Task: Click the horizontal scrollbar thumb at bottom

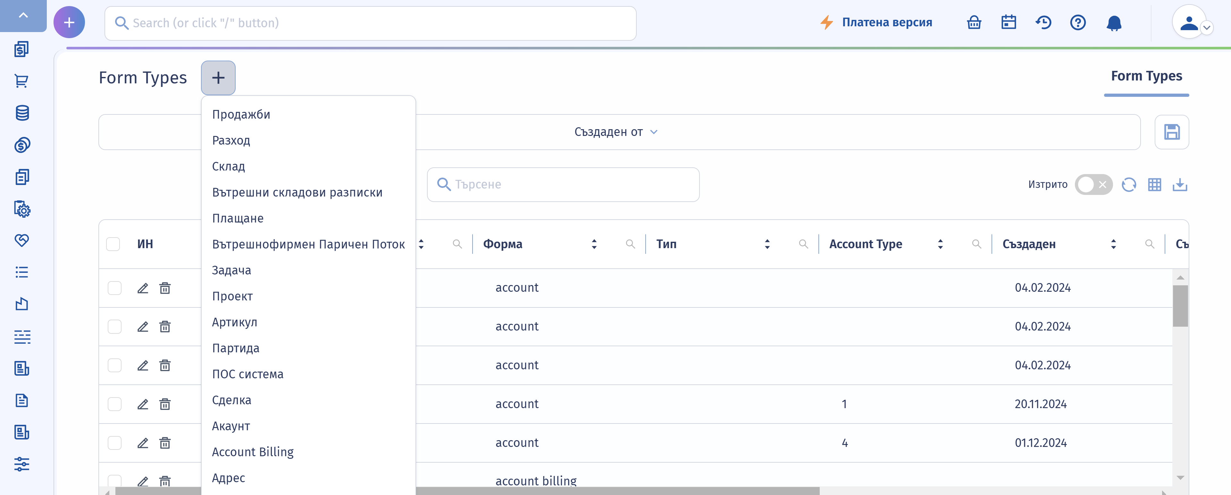Action: pos(467,491)
